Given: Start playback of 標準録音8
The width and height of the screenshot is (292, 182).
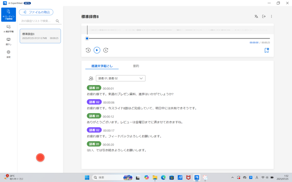Looking at the screenshot, I should click(97, 50).
